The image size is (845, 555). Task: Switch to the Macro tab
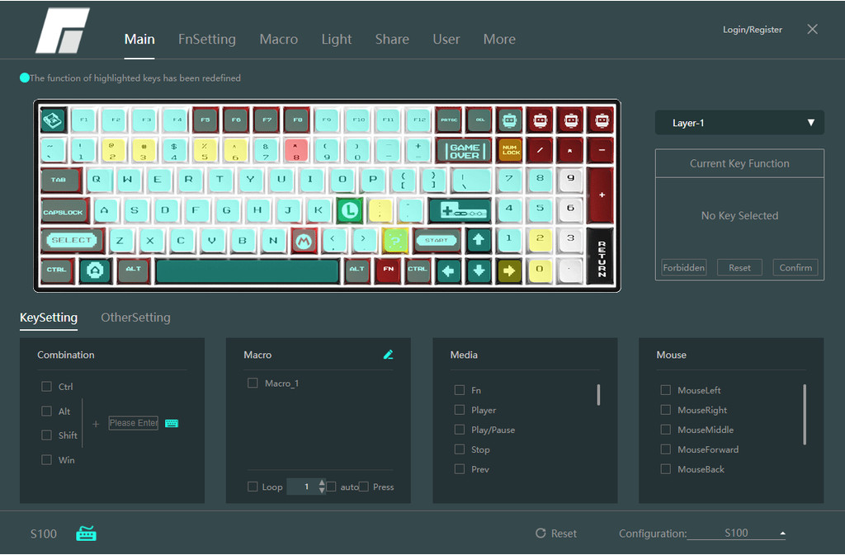[279, 39]
